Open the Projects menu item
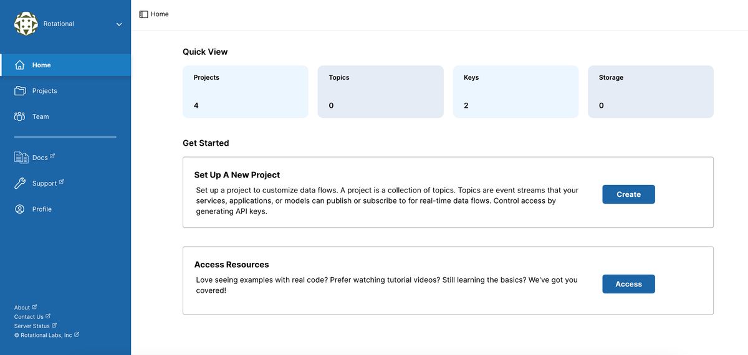The height and width of the screenshot is (355, 748). pyautogui.click(x=44, y=91)
